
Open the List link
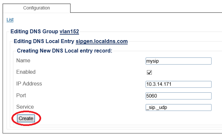coord(10,20)
